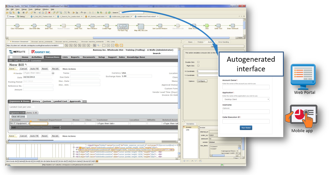329x175 pixels.
Task: Open the More Actions menu under New Bill
Action: coord(69,69)
